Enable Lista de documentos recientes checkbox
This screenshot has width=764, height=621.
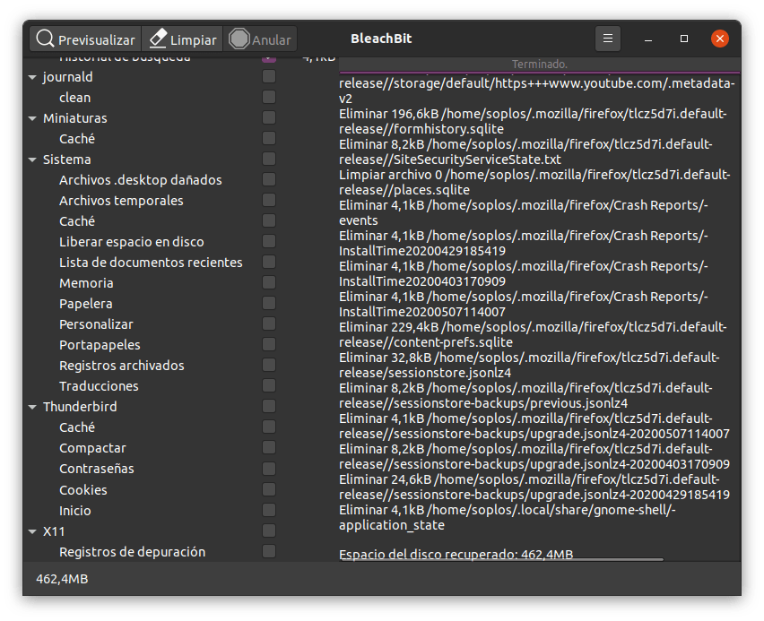coord(269,262)
